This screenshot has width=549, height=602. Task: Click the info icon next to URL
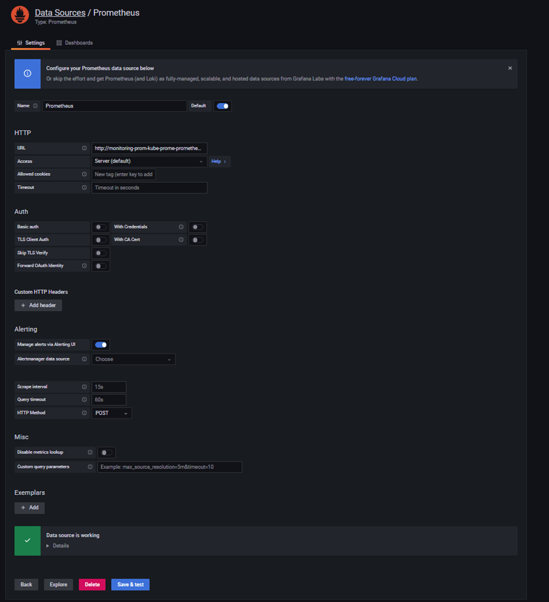click(x=84, y=148)
